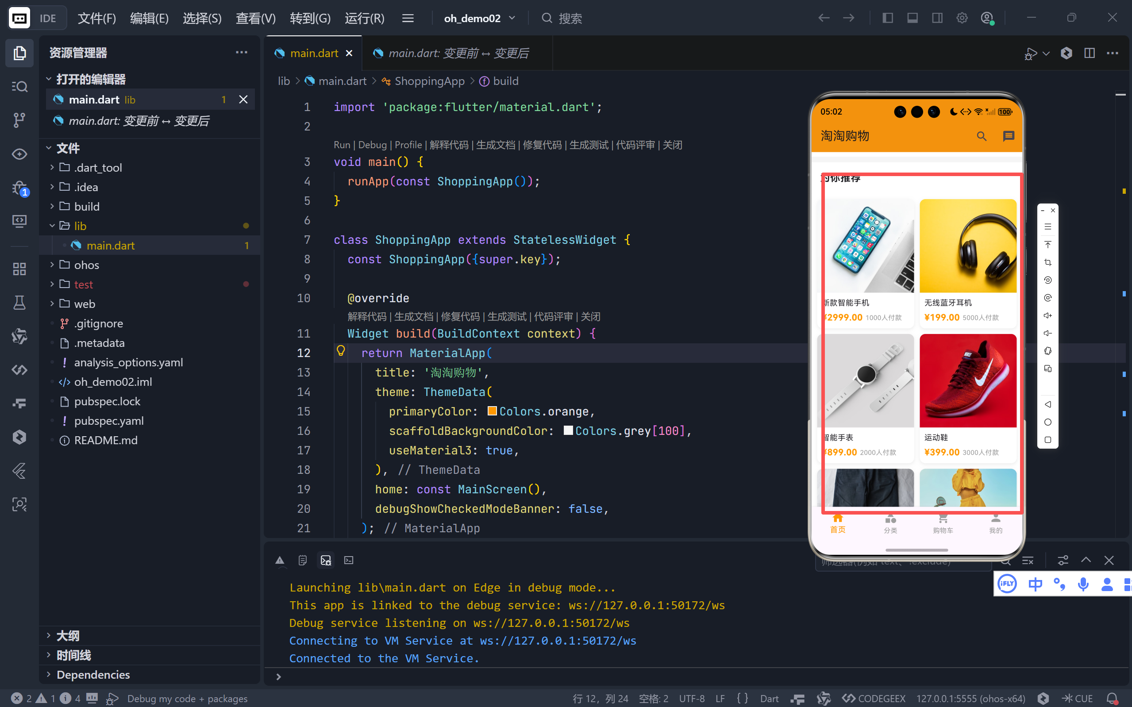Screen dimensions: 1132x707
Task: Open the 运行(R) menu
Action: [x=364, y=18]
